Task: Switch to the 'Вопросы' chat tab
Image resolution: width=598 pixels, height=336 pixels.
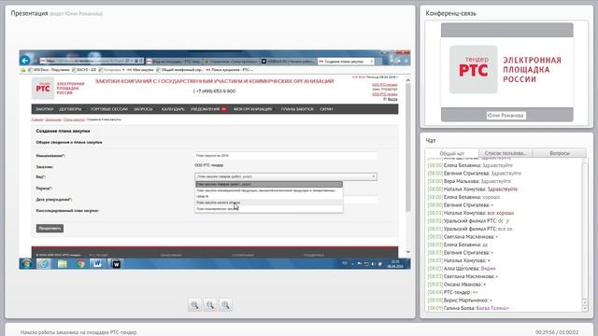Action: pyautogui.click(x=560, y=153)
